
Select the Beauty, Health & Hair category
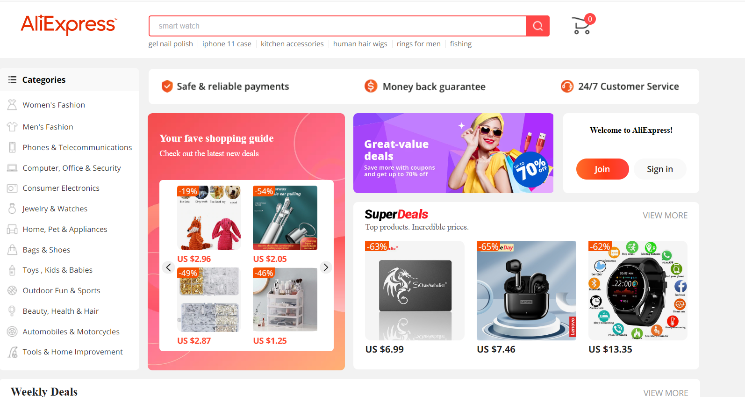coord(61,311)
